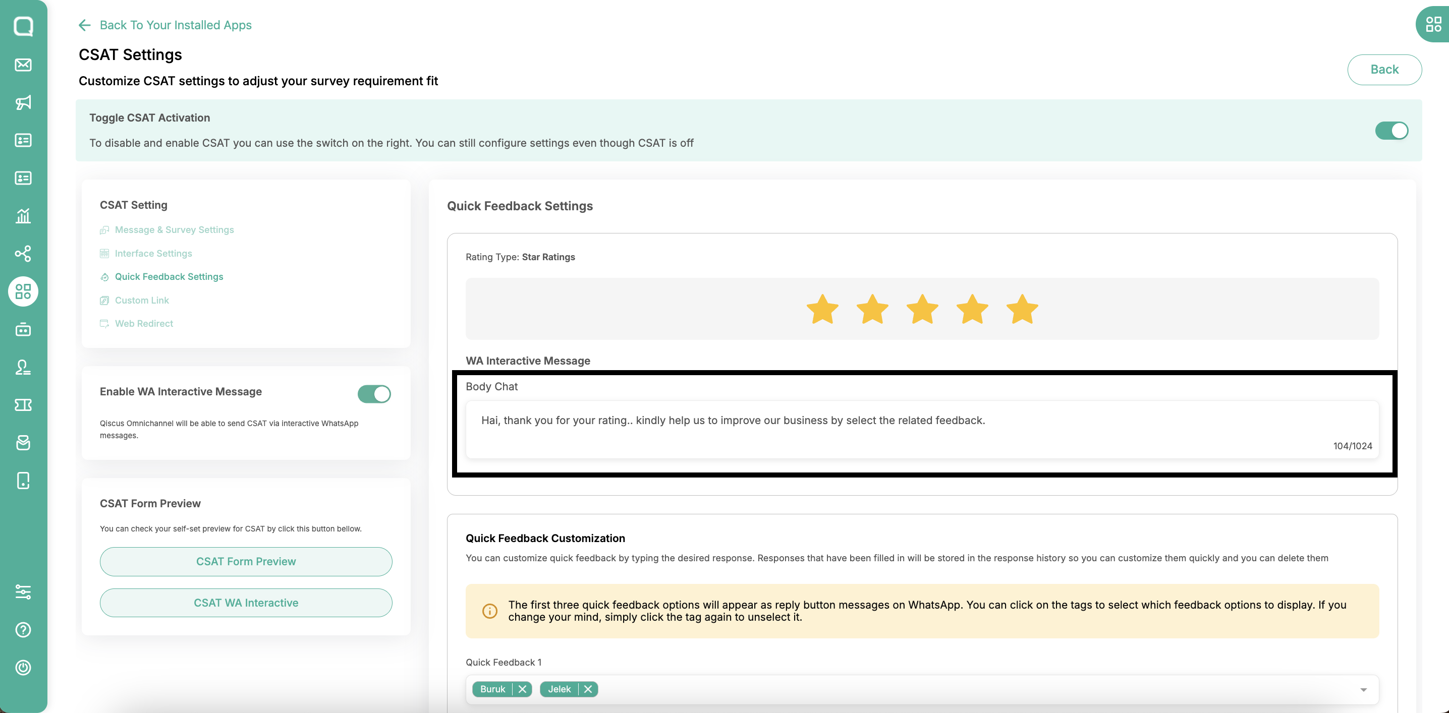The image size is (1449, 713).
Task: Remove the Buruk tag
Action: click(522, 689)
